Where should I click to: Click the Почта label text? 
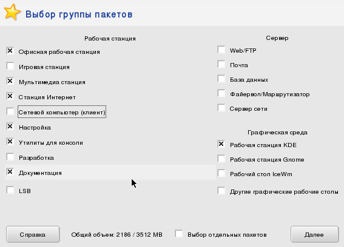click(x=239, y=65)
